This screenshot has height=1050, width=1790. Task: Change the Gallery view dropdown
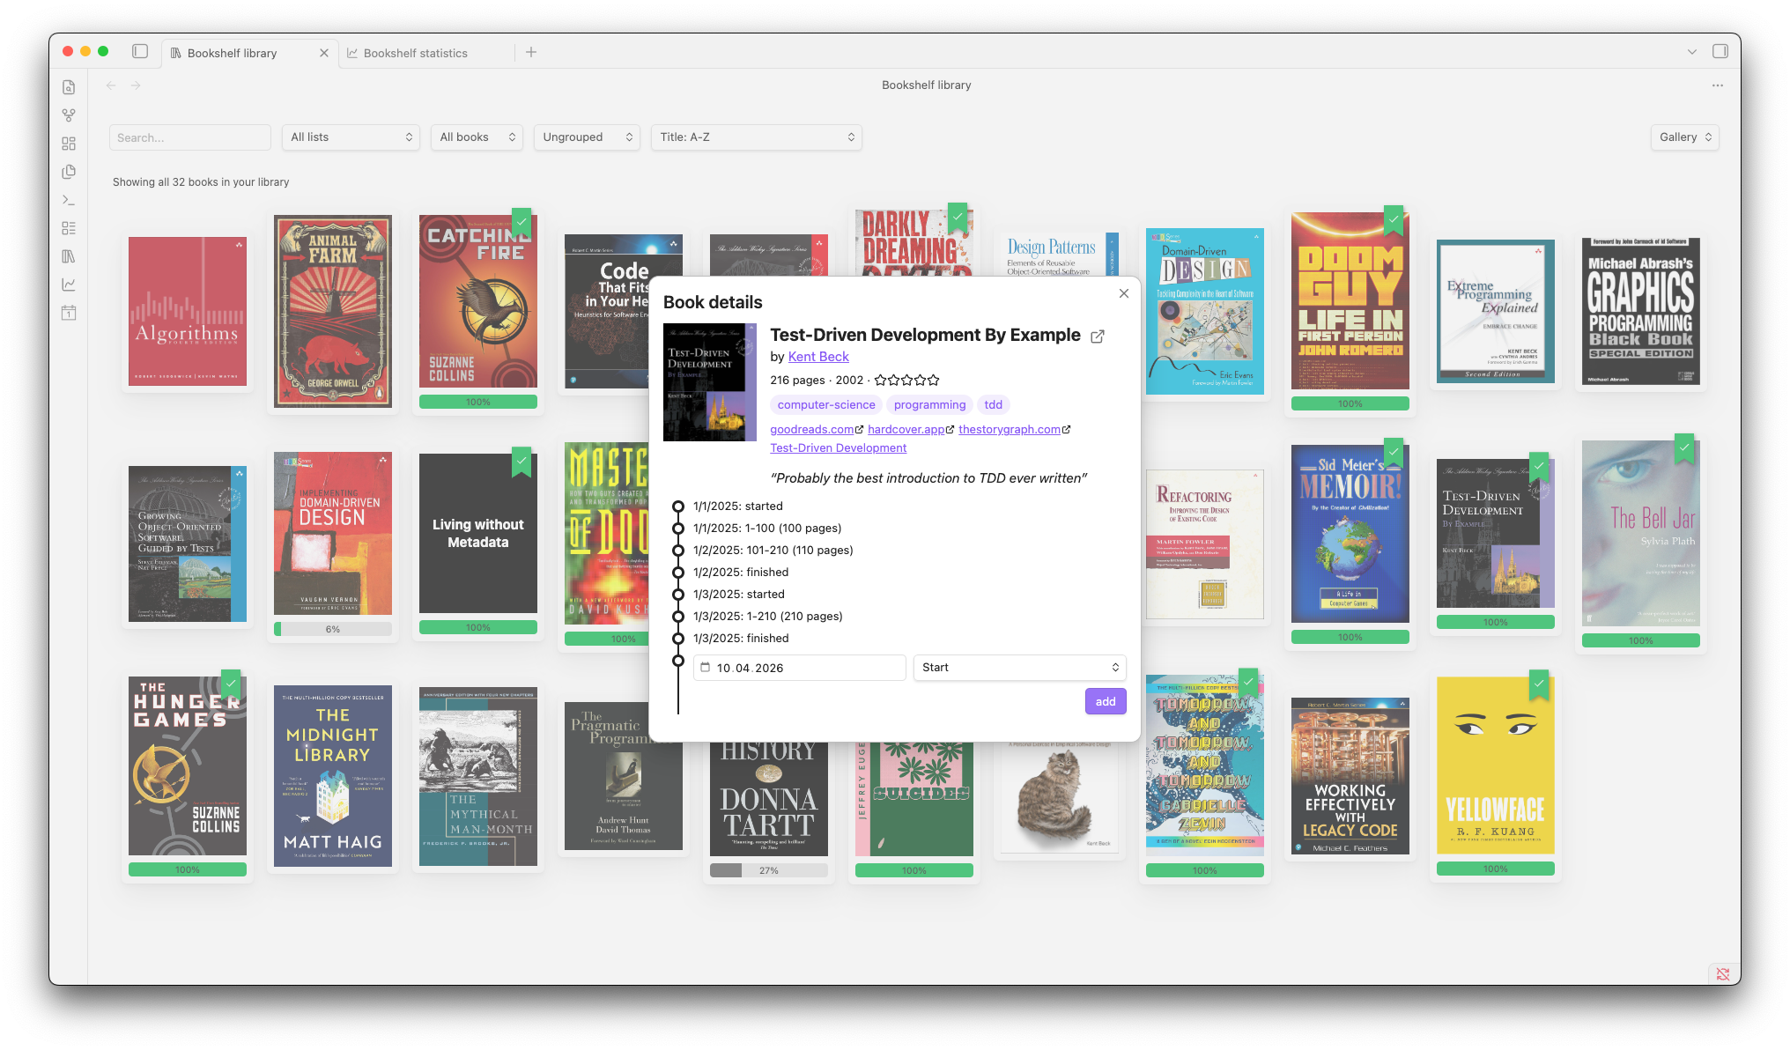coord(1684,137)
